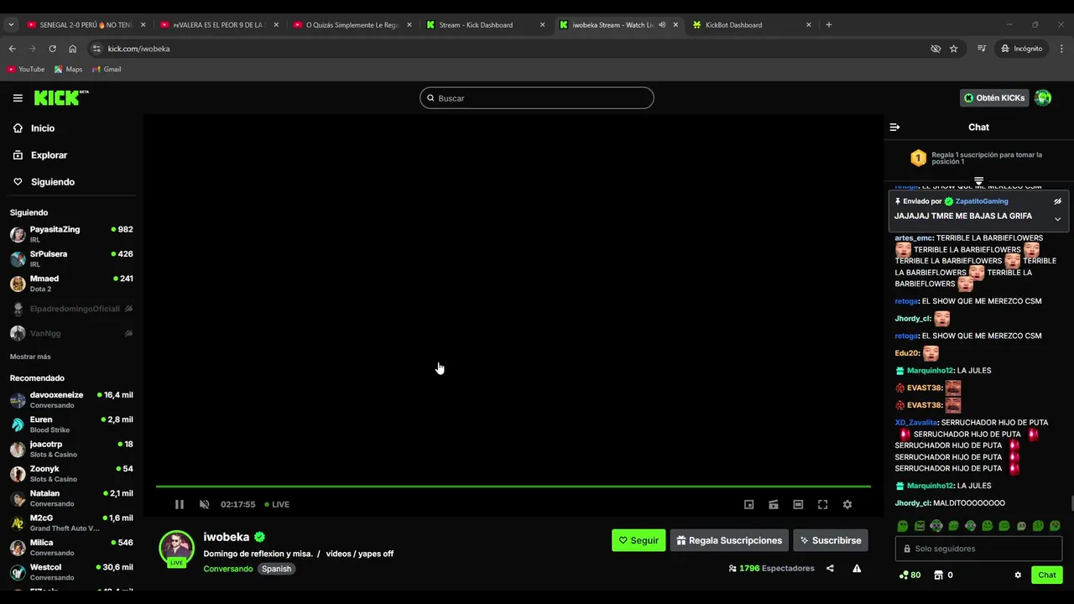The image size is (1074, 604).
Task: Pick the angry square green emote
Action: click(x=920, y=526)
